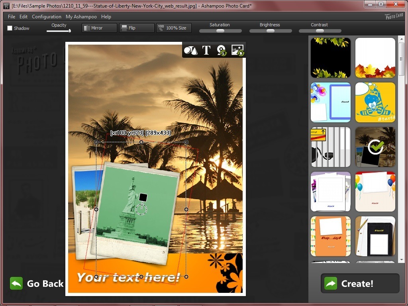Image resolution: width=408 pixels, height=306 pixels.
Task: Click the green arrow icon on Create!
Action: click(331, 283)
